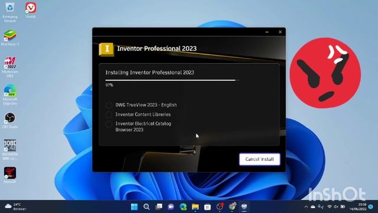Open the BlueStacks 5 desktop shortcut
This screenshot has width=378, height=213.
coord(10,38)
